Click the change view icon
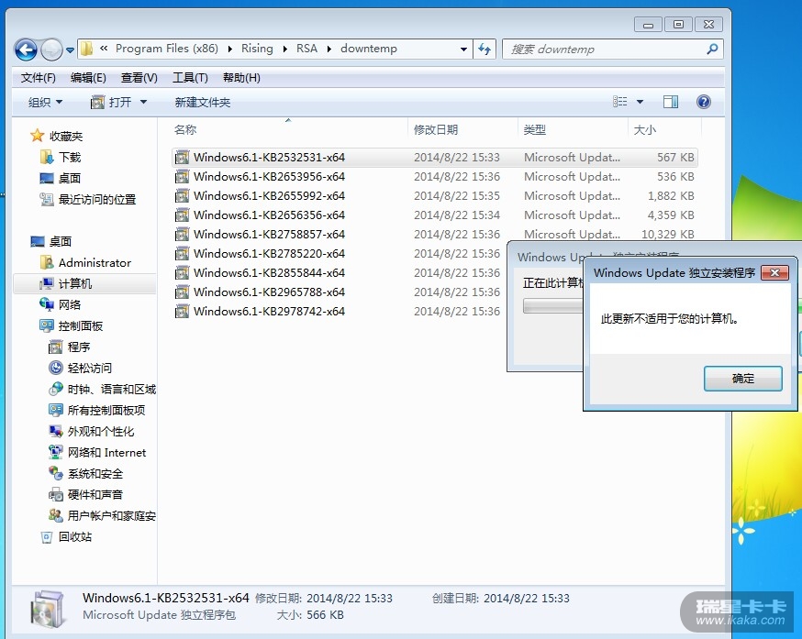The image size is (802, 639). 619,102
